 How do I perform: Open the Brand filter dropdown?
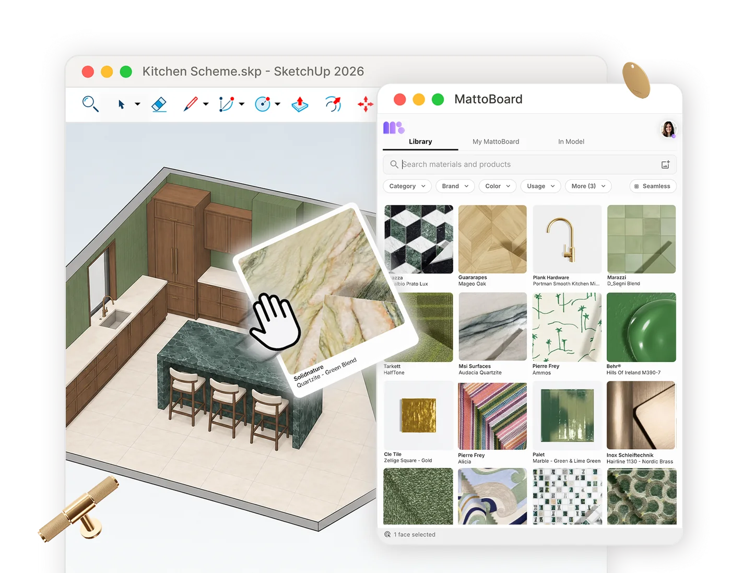(455, 186)
